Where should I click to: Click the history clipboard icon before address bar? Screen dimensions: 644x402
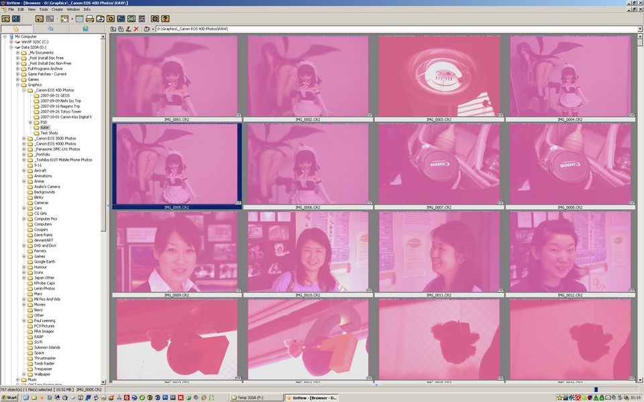(147, 29)
